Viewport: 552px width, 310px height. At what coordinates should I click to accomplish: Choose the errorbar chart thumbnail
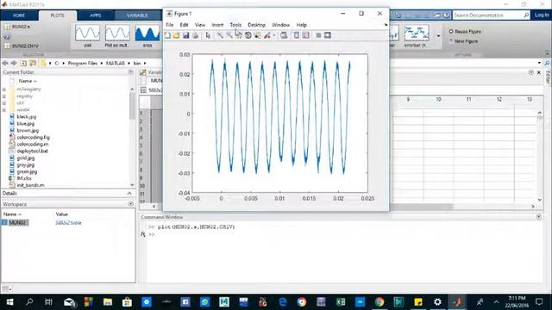pos(417,35)
